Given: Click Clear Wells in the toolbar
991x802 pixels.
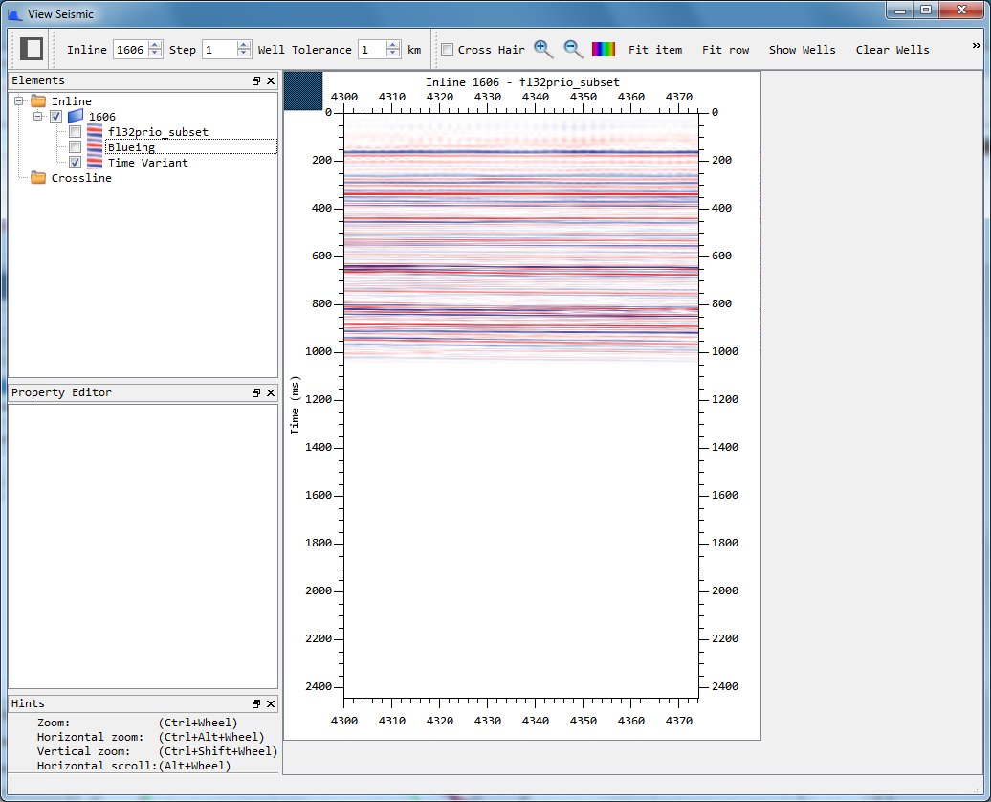Looking at the screenshot, I should click(x=892, y=50).
